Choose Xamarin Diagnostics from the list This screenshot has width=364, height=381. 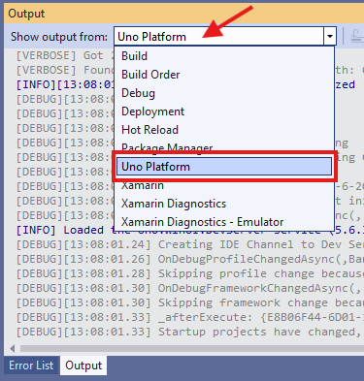tap(224, 204)
